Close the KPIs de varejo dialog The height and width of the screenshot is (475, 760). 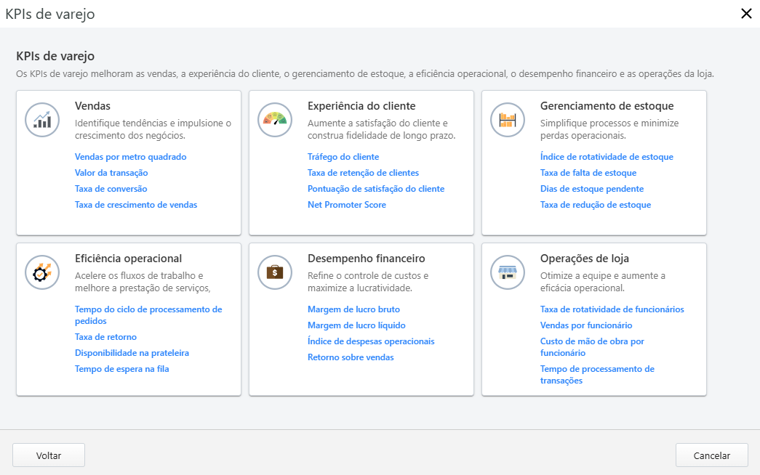[745, 13]
